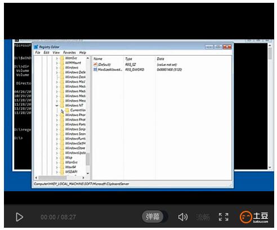This screenshot has height=230, width=277.
Task: Expand the Windows Sear key
Action: point(57,134)
